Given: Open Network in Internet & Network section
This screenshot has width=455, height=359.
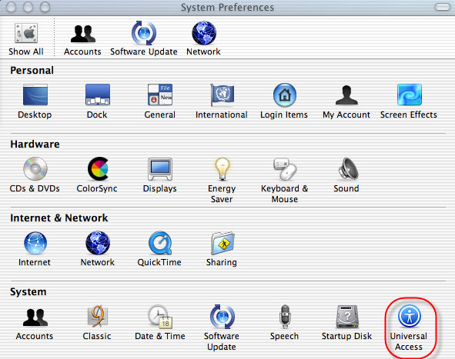Looking at the screenshot, I should (98, 243).
